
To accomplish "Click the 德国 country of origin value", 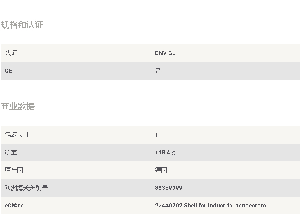I will coord(161,170).
